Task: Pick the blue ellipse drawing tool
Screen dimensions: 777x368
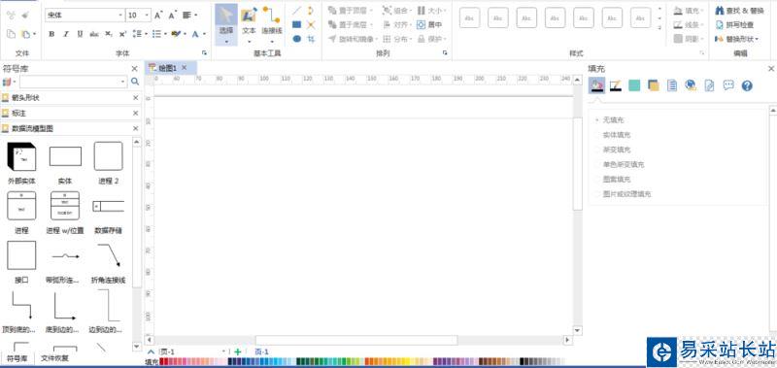Action: tap(296, 39)
